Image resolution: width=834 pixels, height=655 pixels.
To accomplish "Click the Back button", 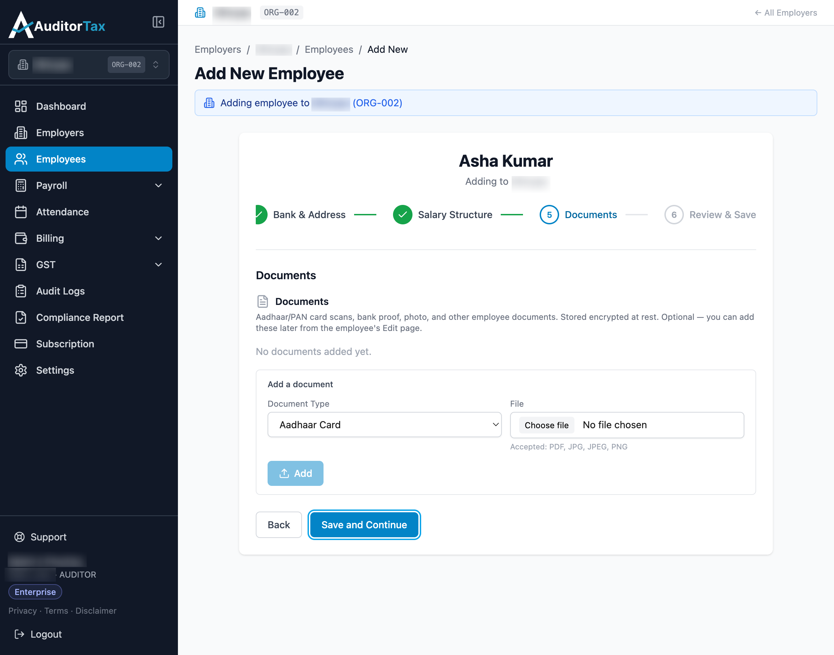I will [279, 525].
